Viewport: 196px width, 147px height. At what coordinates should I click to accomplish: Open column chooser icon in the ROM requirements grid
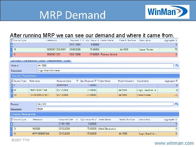(x=12, y=120)
